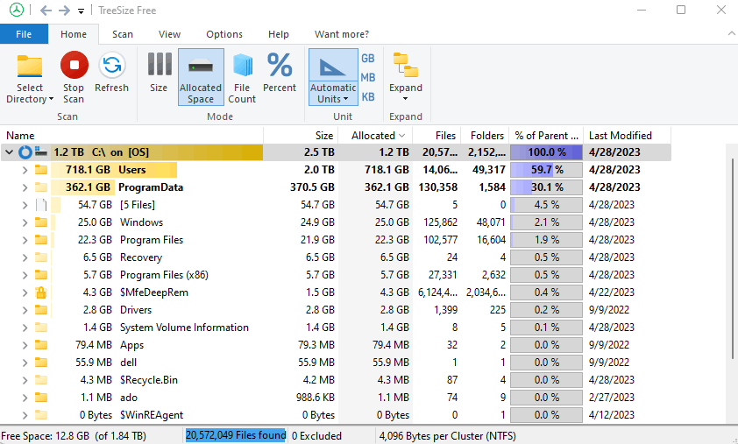Image resolution: width=738 pixels, height=444 pixels.
Task: Expand the Program Files (x86) folder
Action: pos(25,275)
